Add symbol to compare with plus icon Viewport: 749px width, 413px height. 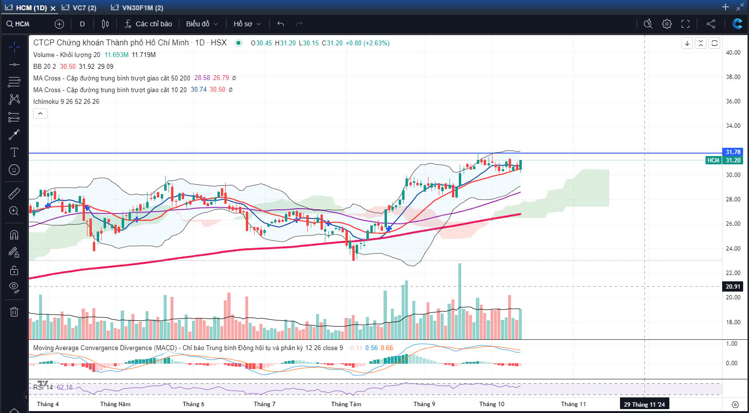[x=60, y=24]
